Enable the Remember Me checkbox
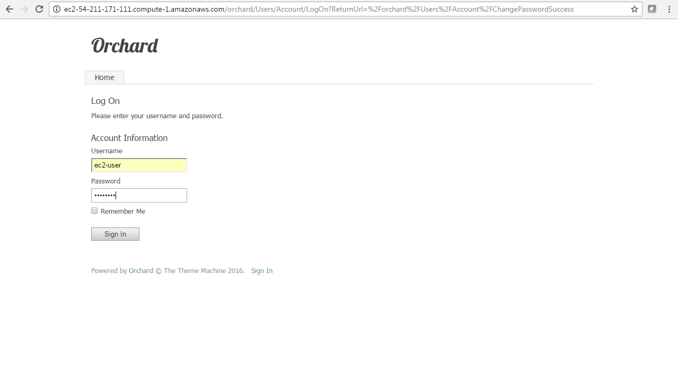Viewport: 678px width, 386px height. (94, 210)
